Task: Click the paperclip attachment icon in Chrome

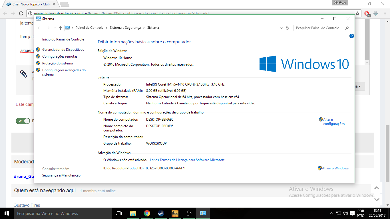Action: (x=23, y=74)
